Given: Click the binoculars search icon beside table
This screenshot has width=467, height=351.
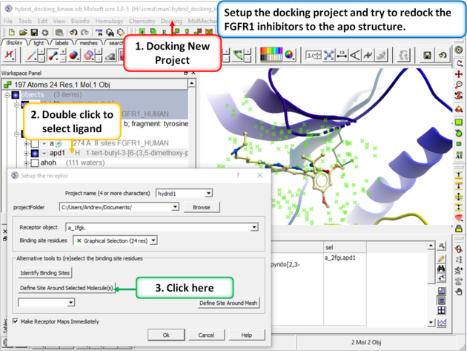Looking at the screenshot, I should 442,269.
